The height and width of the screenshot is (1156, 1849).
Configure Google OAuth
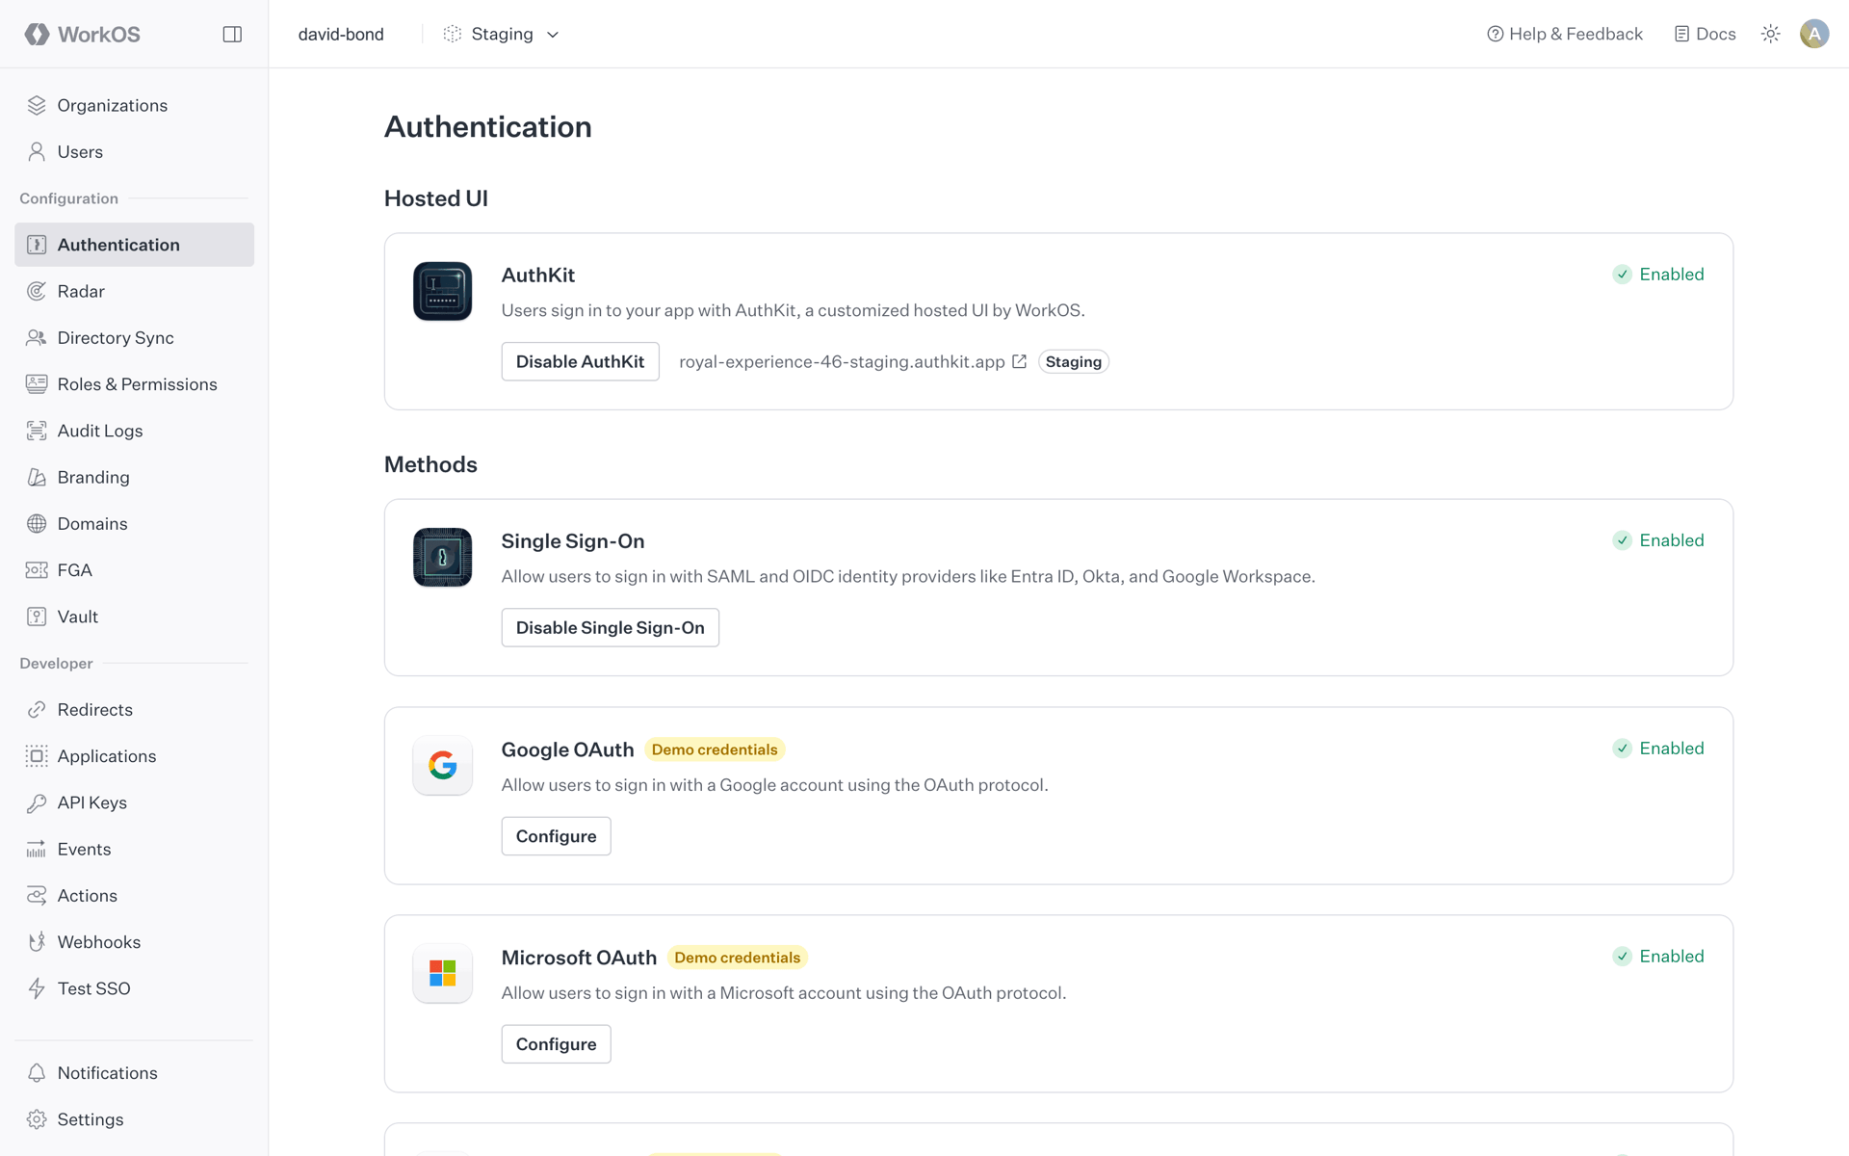(556, 836)
